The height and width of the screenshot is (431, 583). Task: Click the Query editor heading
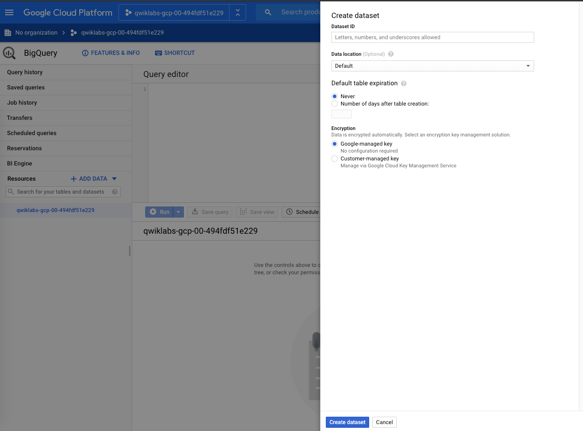click(166, 74)
